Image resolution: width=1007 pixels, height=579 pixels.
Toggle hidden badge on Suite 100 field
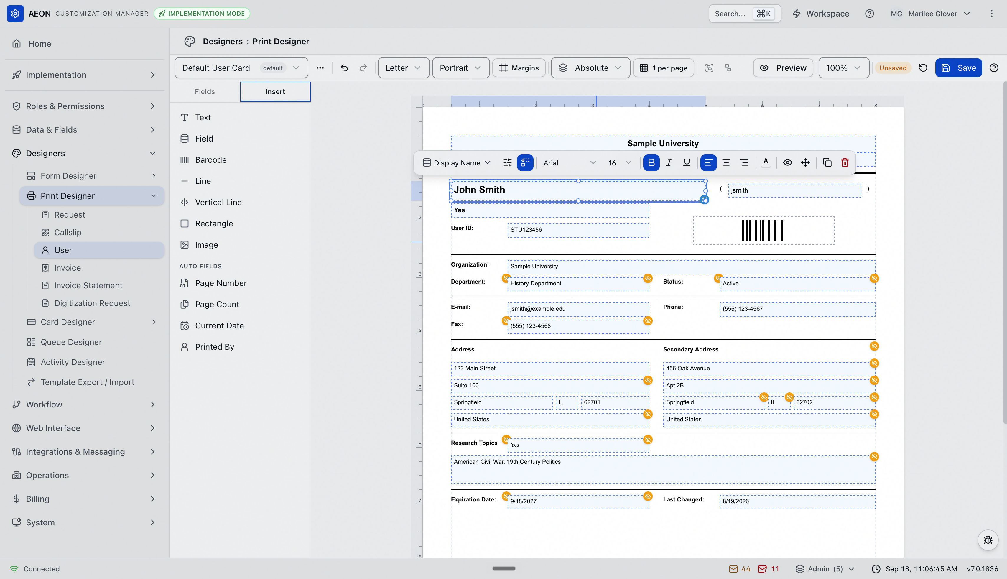[648, 381]
